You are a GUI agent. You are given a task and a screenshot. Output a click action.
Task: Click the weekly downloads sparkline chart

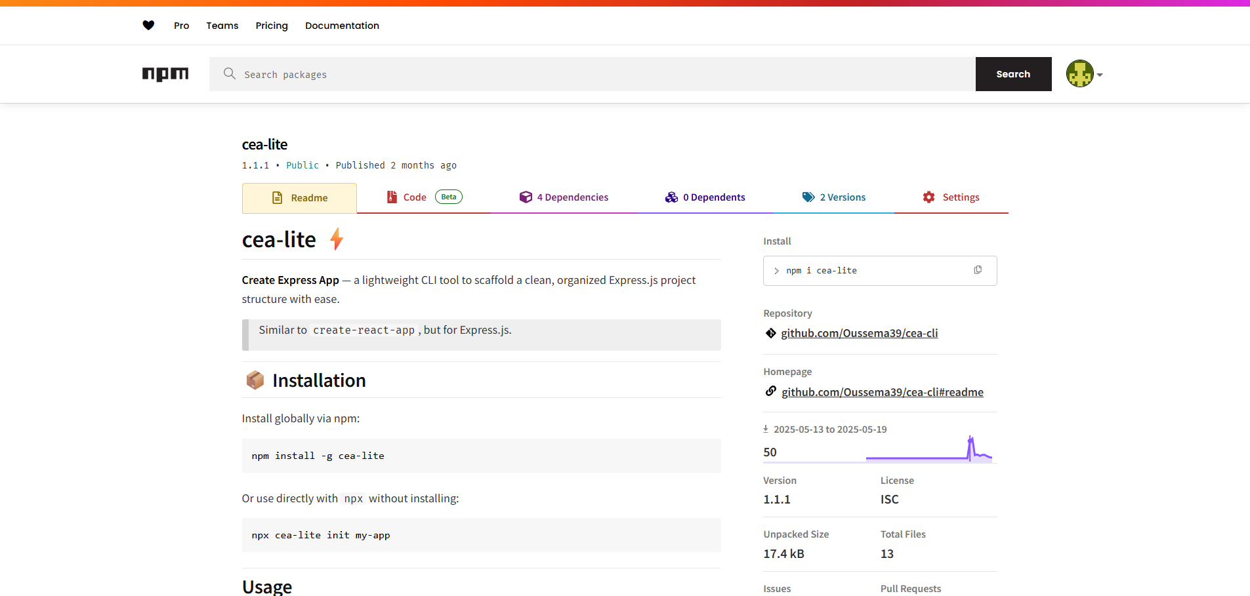pos(928,451)
